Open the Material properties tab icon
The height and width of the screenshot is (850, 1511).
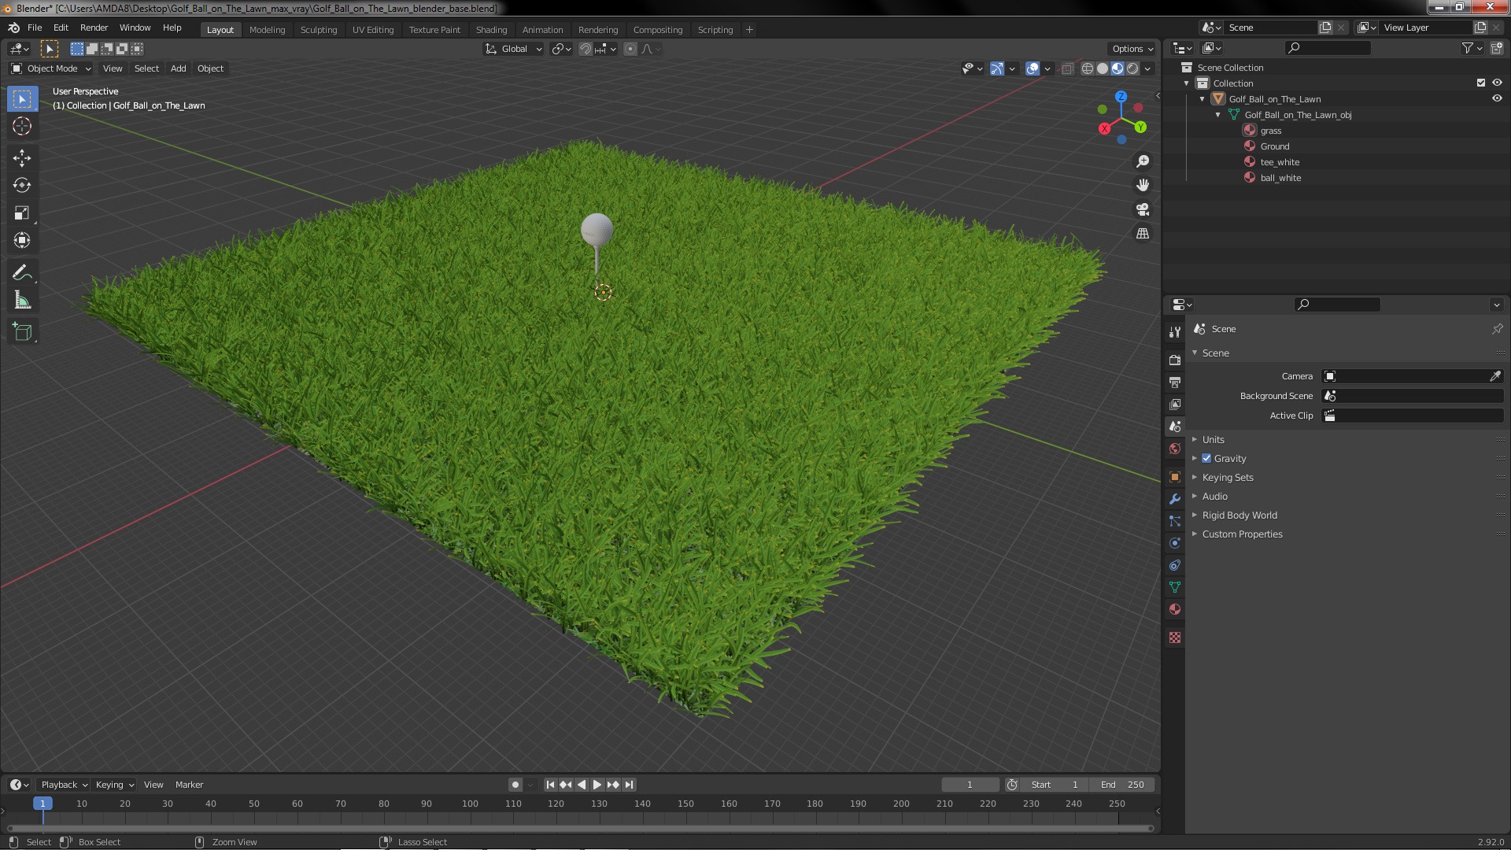click(x=1175, y=609)
